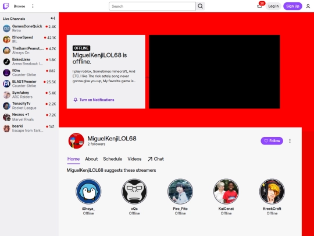Click the KaiCenat streamer name
Viewport: 314px width, 236px height.
tap(226, 209)
